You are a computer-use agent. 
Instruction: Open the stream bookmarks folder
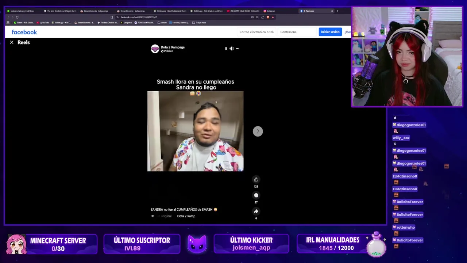(162, 23)
